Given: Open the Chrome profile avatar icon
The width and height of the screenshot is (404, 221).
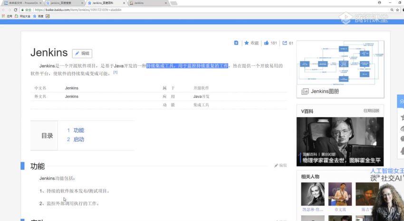Looking at the screenshot, I should click(x=380, y=2).
